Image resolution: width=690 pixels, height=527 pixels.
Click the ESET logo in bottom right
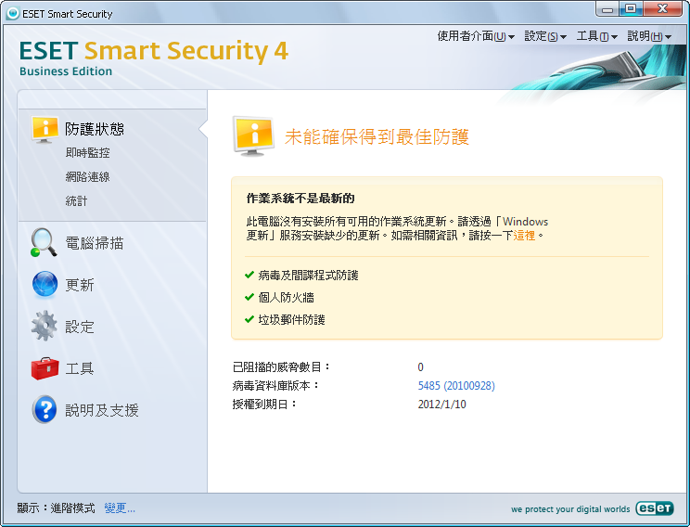pos(653,508)
